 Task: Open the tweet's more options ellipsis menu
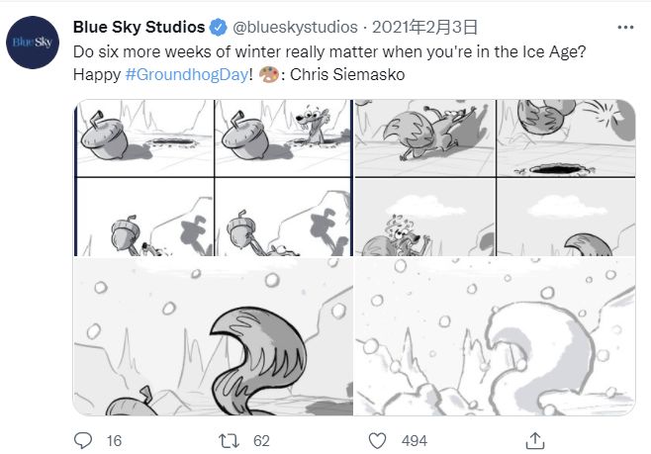tap(624, 27)
